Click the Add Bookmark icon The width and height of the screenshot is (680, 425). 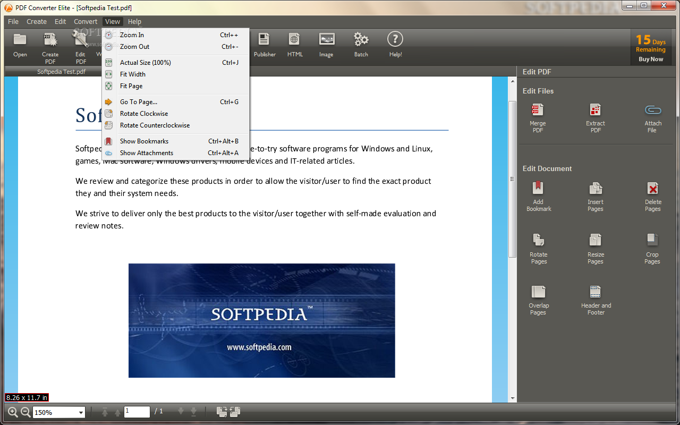[538, 188]
